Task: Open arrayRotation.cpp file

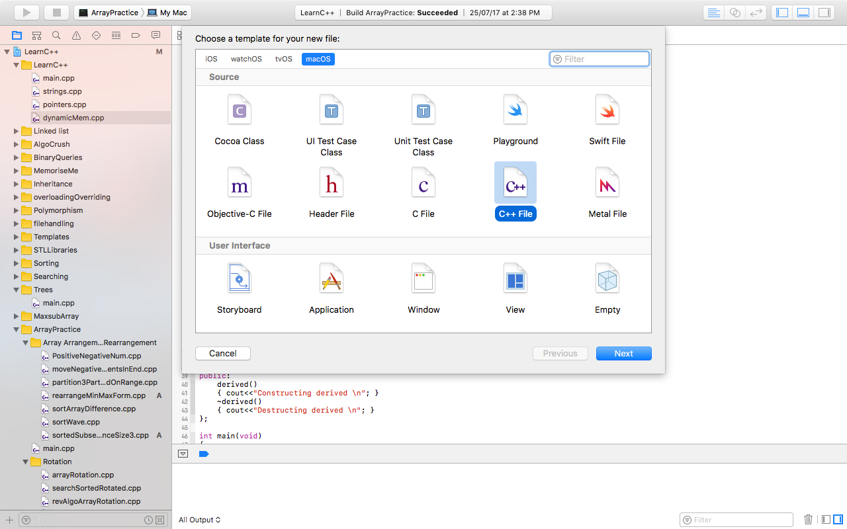Action: pos(83,475)
